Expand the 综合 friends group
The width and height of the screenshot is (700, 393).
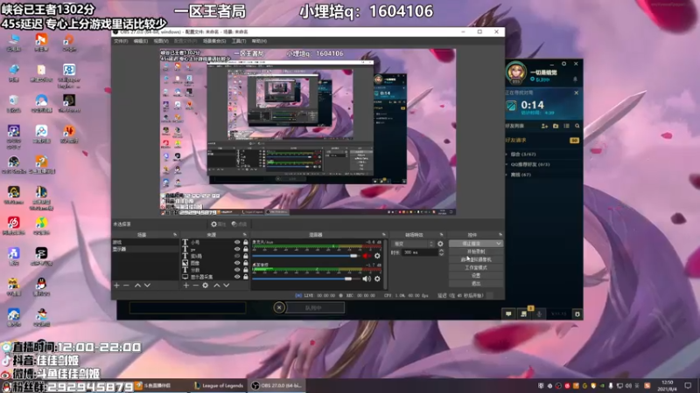click(522, 155)
